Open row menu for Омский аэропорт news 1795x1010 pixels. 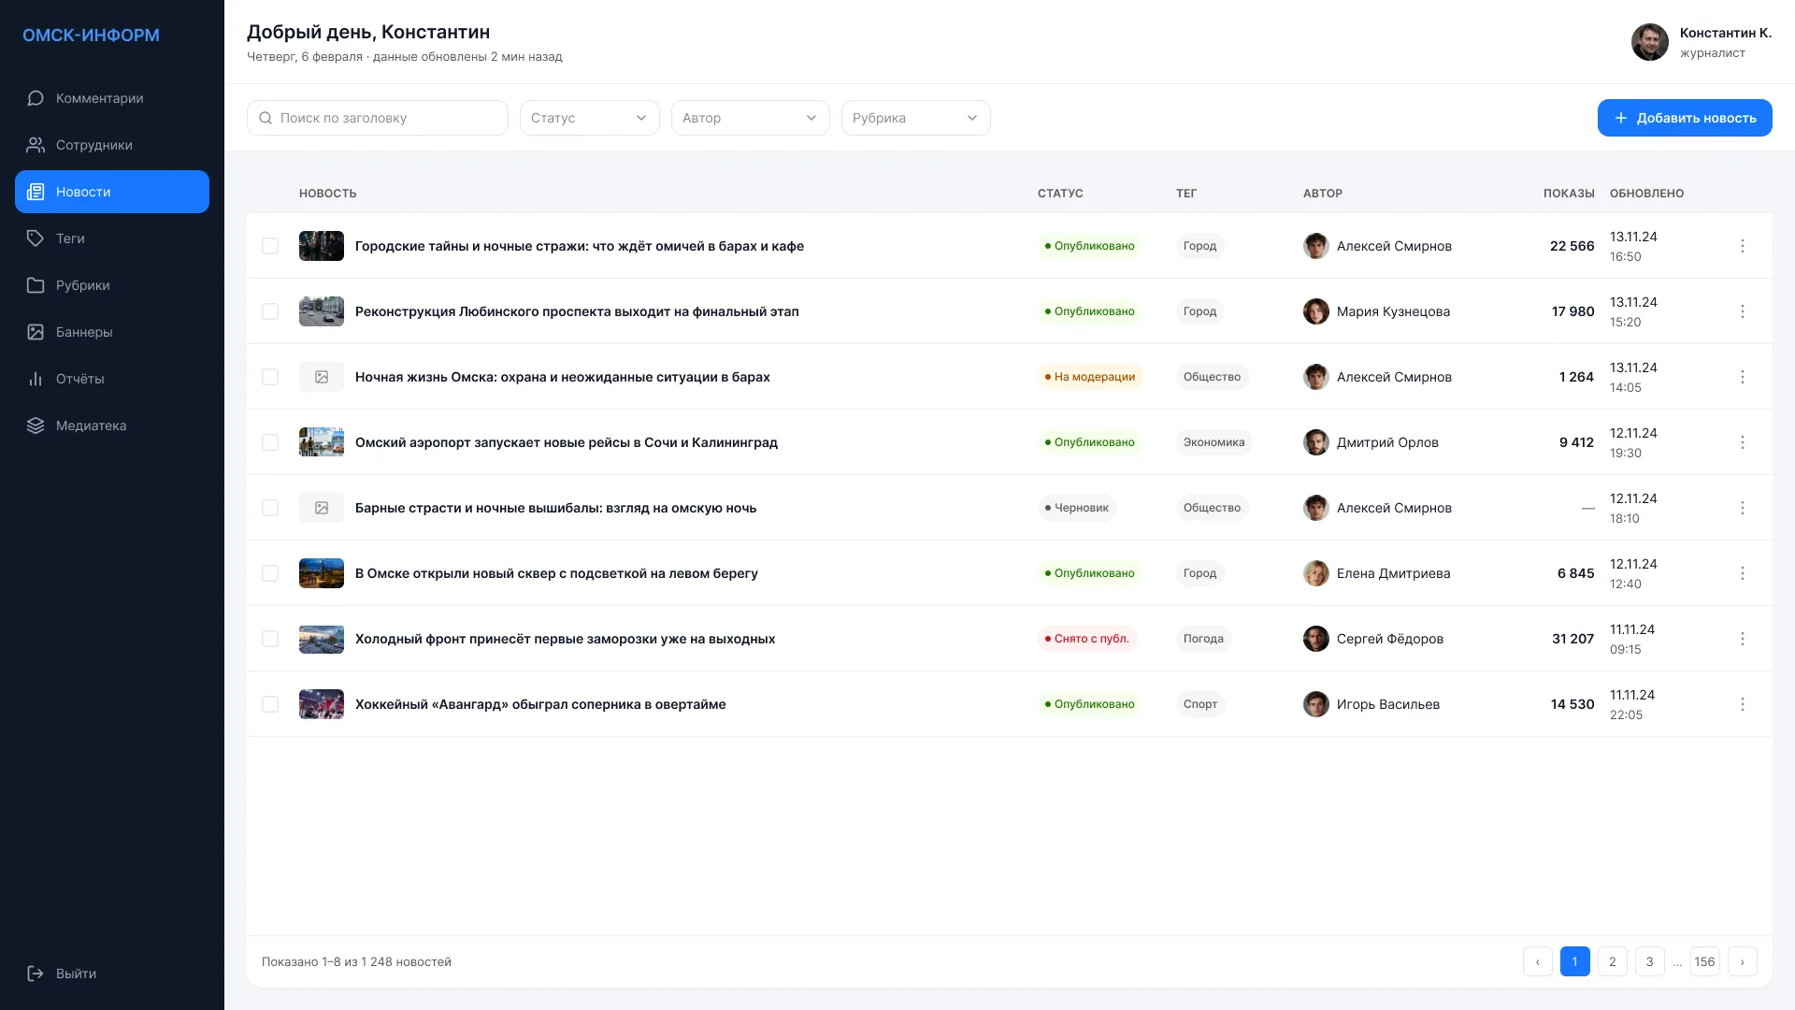[1743, 442]
